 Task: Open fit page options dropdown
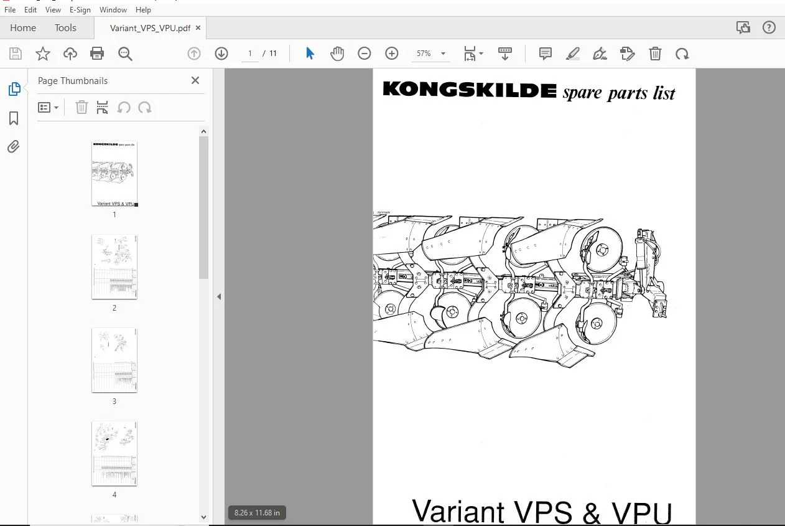click(x=473, y=54)
